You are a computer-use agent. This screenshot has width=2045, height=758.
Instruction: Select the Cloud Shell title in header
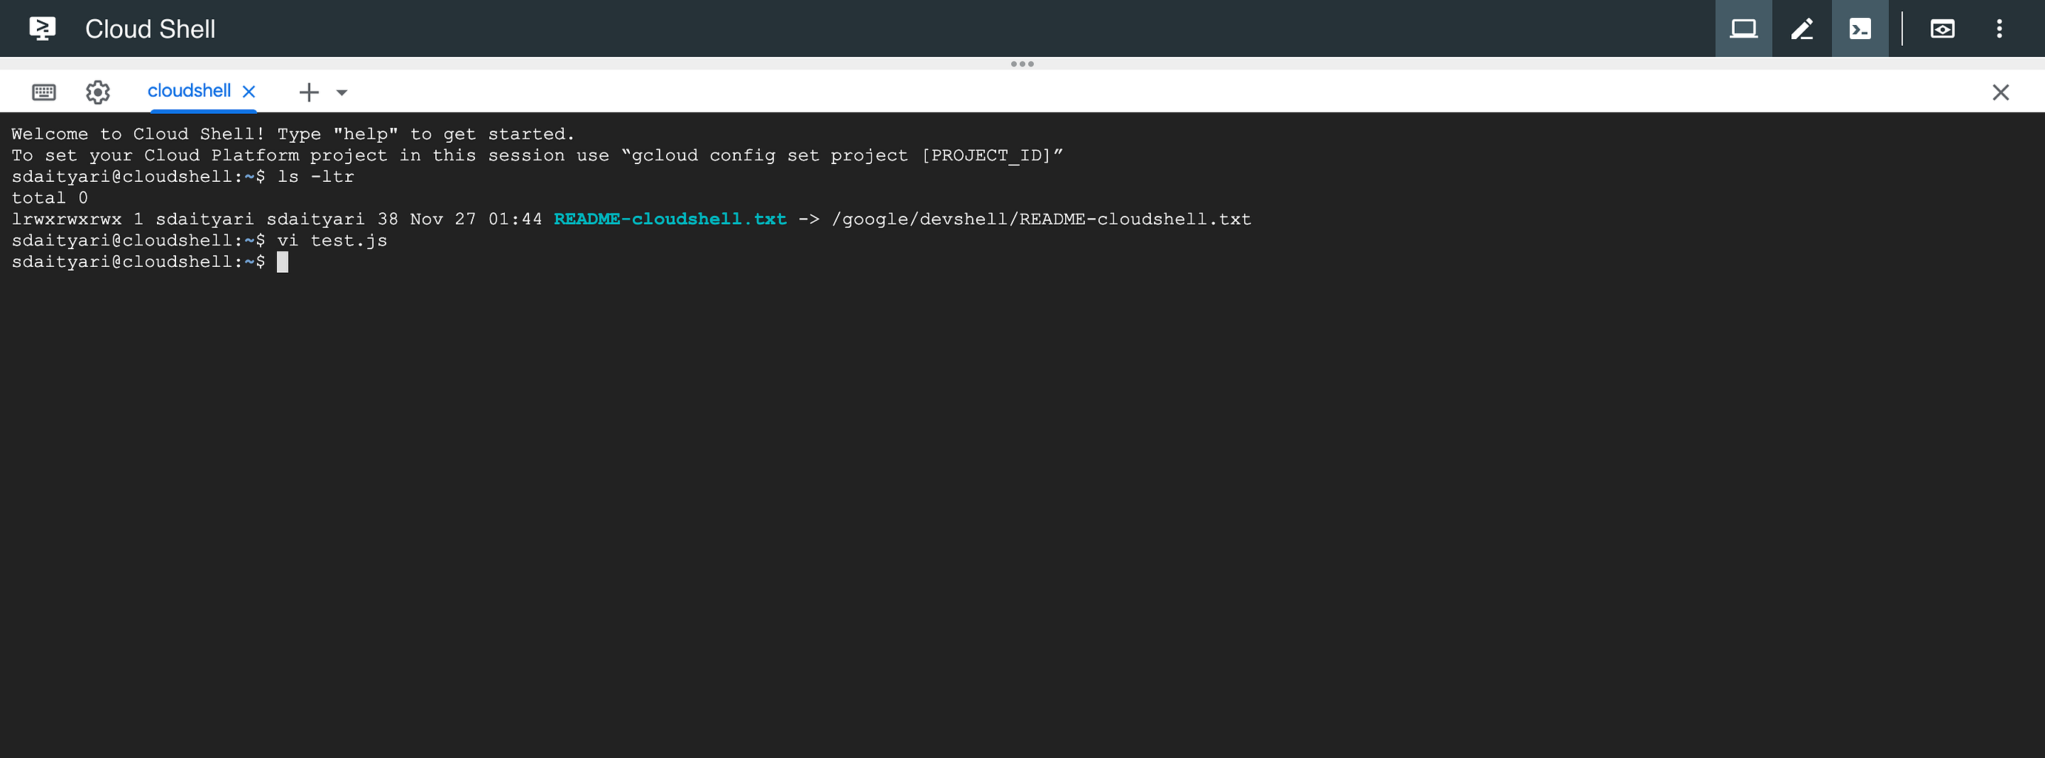click(150, 29)
